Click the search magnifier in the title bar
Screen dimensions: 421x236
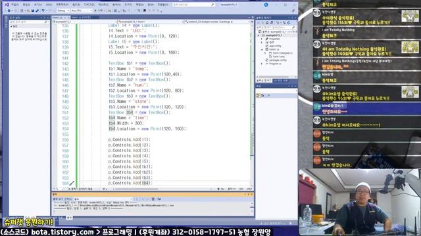click(212, 5)
